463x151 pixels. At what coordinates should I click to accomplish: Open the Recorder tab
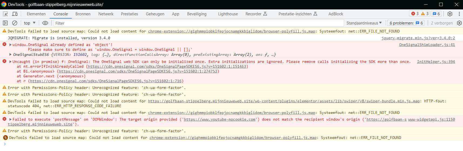click(256, 14)
